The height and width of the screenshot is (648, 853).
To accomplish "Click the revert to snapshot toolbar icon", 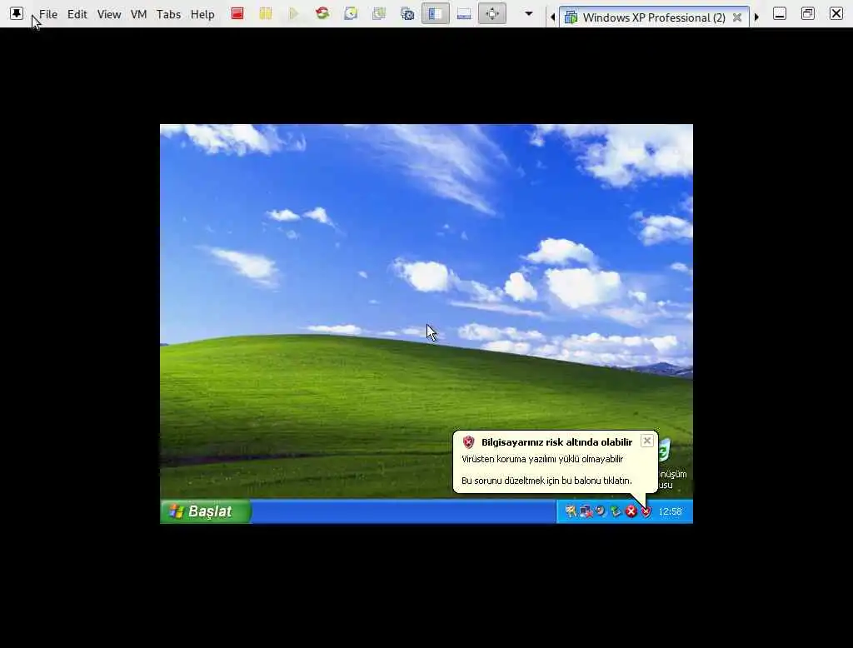I will coord(379,13).
